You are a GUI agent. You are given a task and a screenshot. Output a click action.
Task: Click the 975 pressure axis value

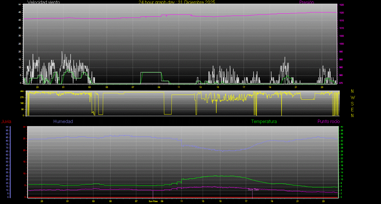tap(341, 83)
